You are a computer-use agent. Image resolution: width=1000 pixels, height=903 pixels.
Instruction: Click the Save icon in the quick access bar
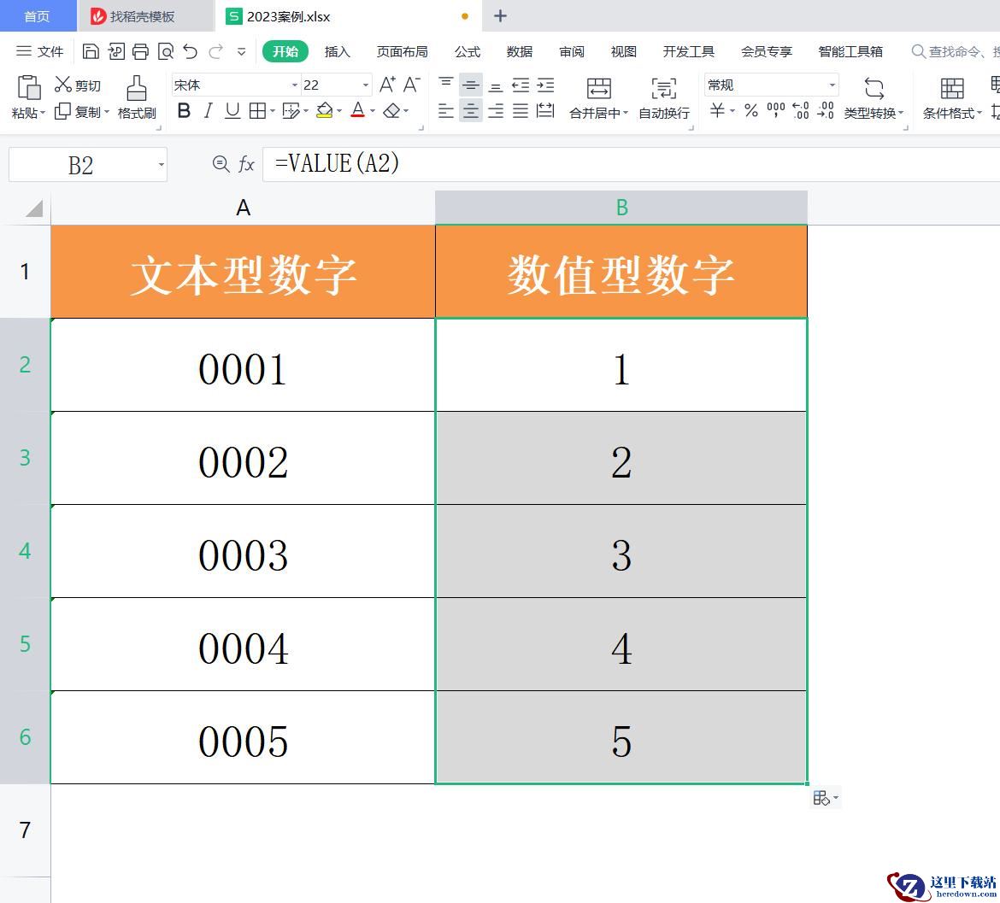91,51
